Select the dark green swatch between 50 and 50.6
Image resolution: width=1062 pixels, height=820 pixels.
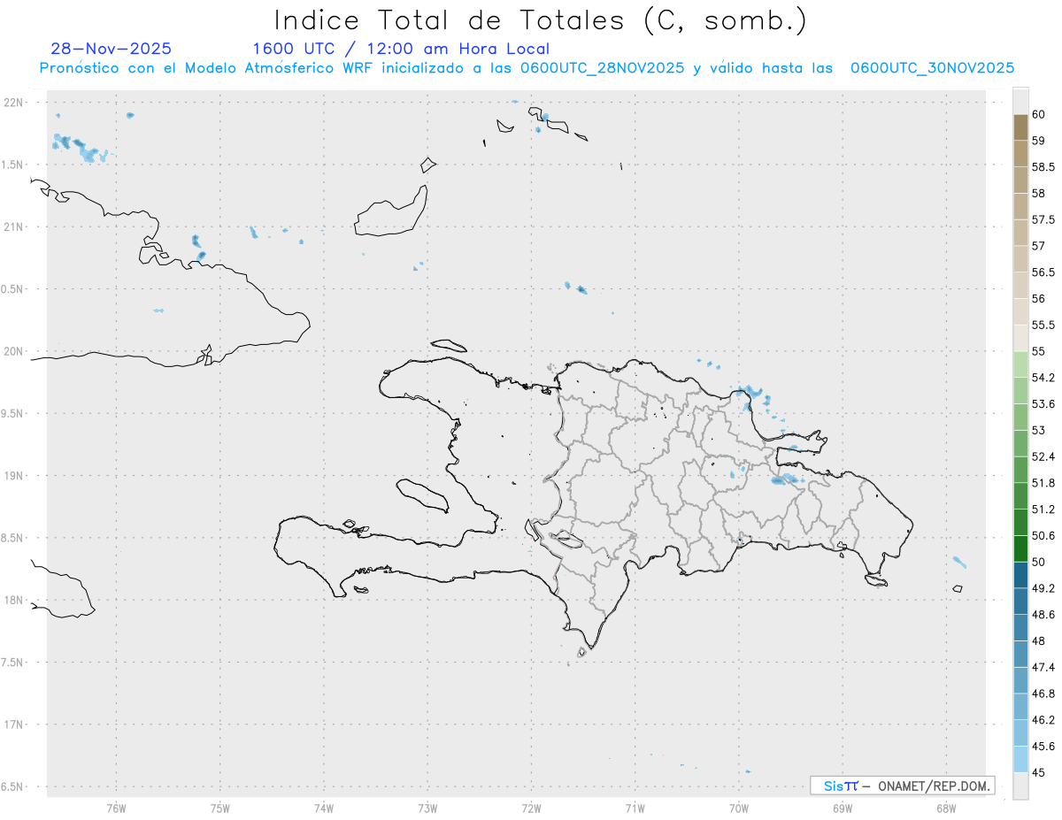click(1020, 548)
